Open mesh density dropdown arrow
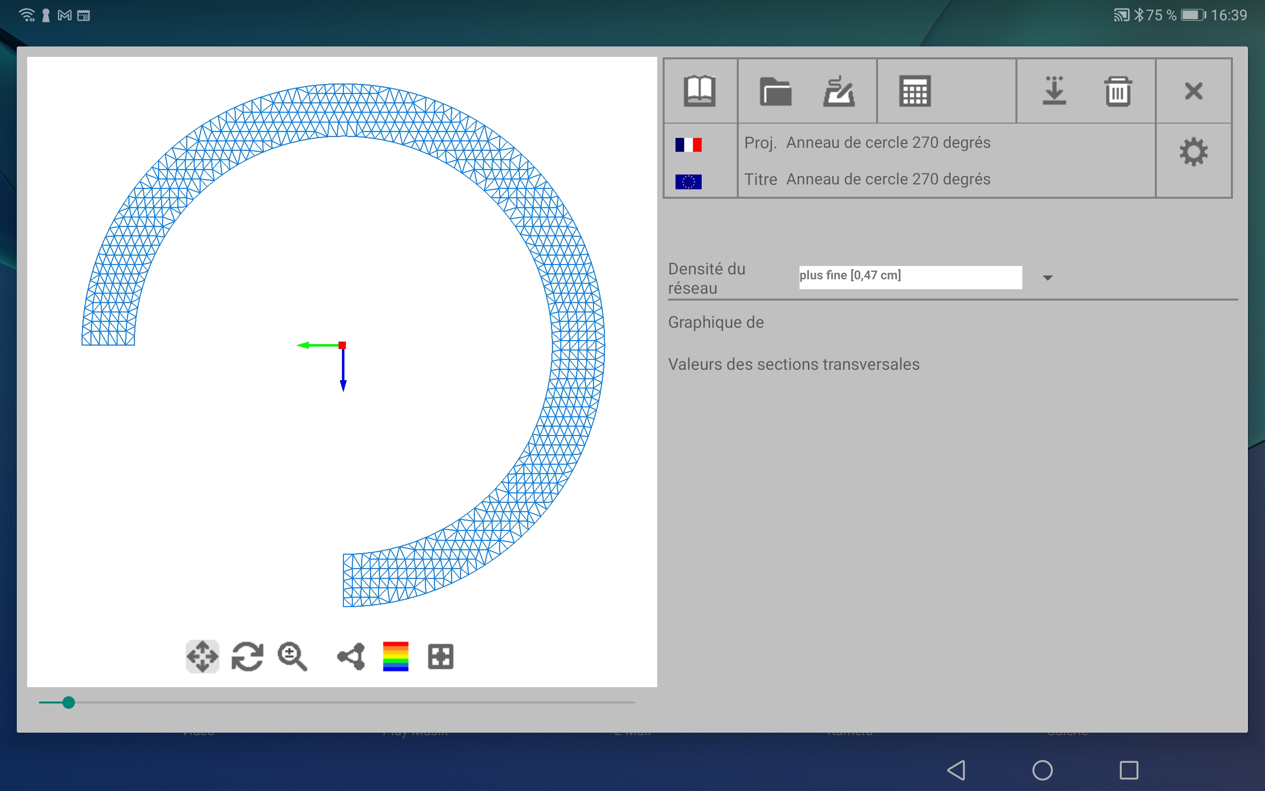 [1047, 278]
